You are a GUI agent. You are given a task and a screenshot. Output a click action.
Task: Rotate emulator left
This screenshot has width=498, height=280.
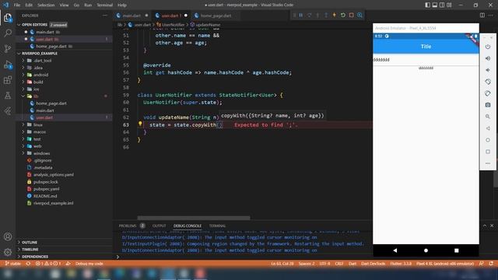tap(488, 82)
